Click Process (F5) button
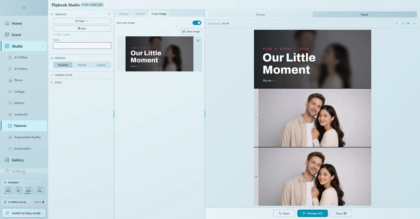420x219 pixels. click(x=312, y=213)
